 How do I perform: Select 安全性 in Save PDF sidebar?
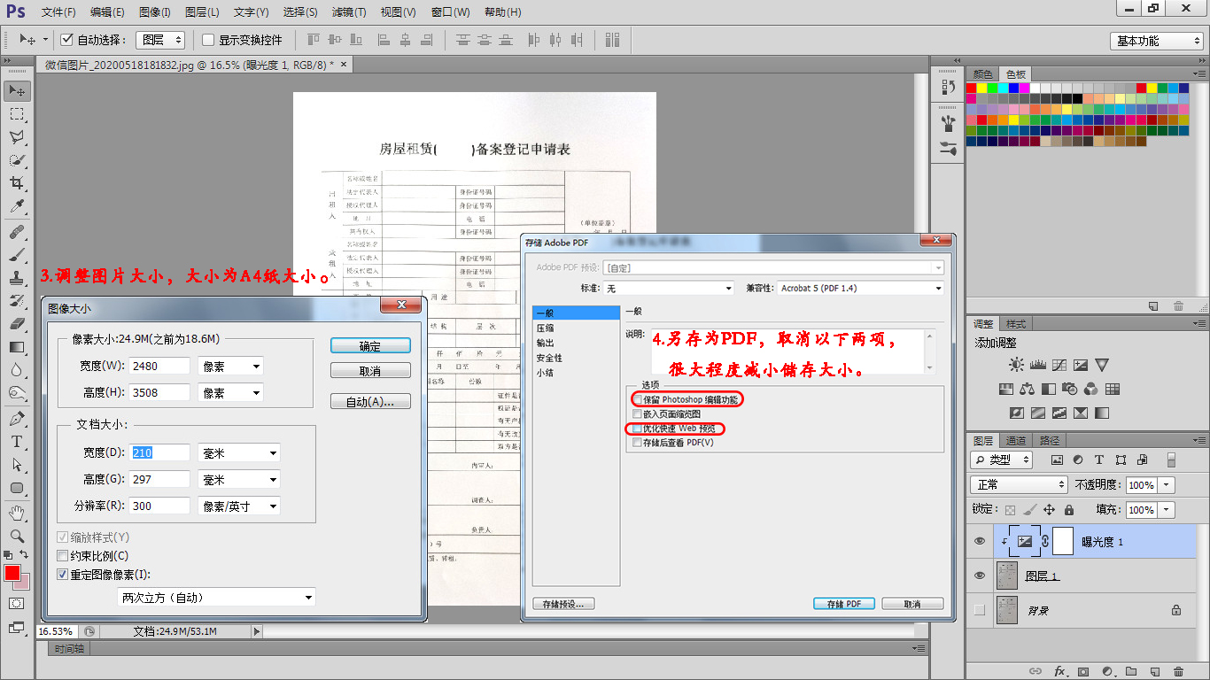click(549, 358)
